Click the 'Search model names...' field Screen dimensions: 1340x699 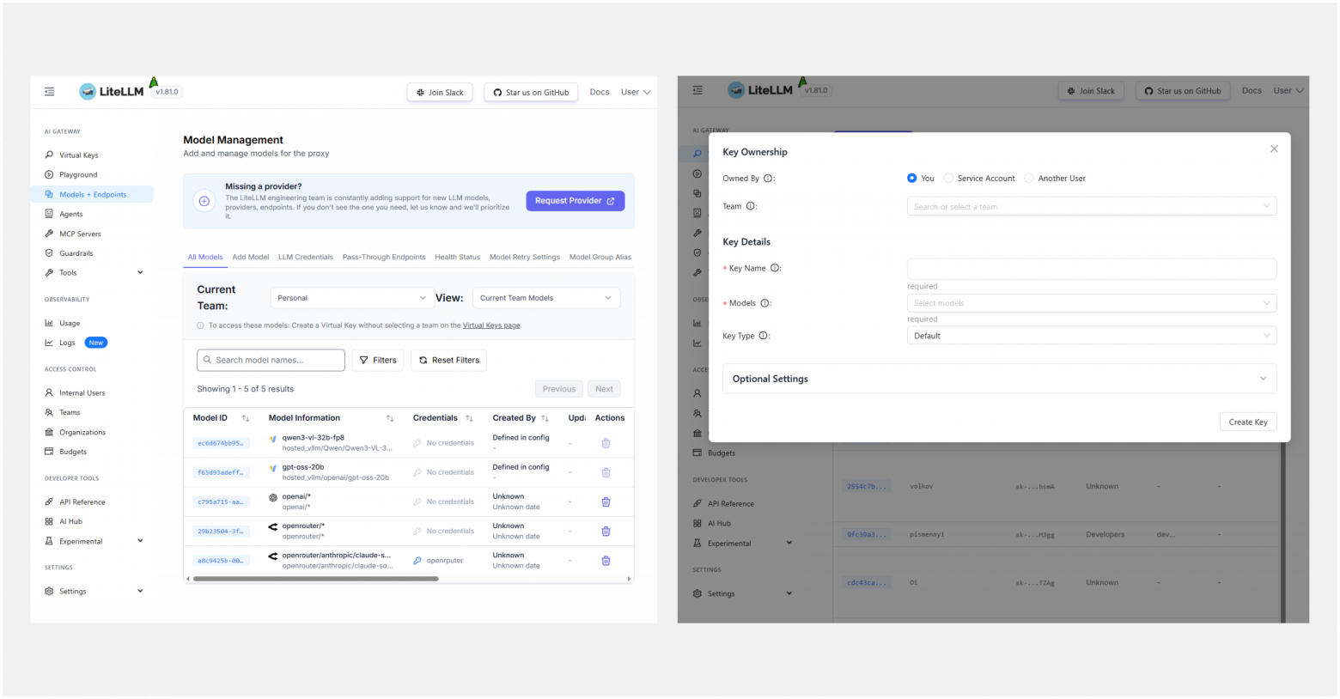pyautogui.click(x=271, y=360)
